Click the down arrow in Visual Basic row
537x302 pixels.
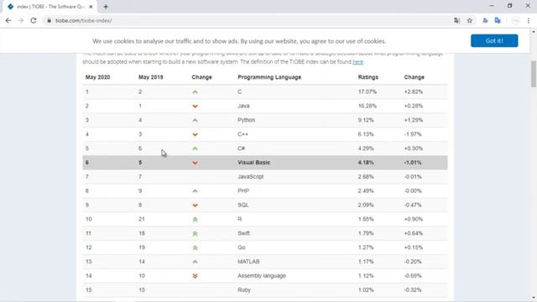195,163
